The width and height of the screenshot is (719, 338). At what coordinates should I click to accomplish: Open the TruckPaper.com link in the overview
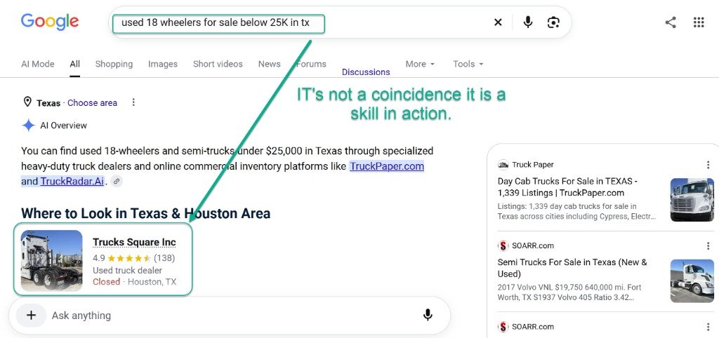click(x=387, y=166)
